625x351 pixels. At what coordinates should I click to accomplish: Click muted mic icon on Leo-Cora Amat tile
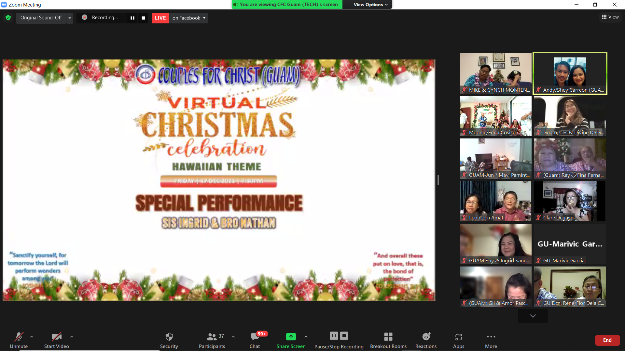point(464,218)
